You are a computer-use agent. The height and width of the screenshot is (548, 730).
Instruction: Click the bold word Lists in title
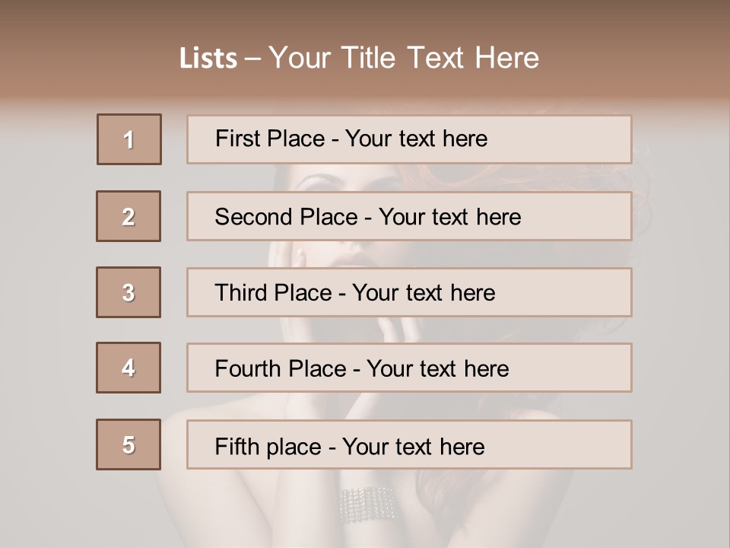pos(208,59)
